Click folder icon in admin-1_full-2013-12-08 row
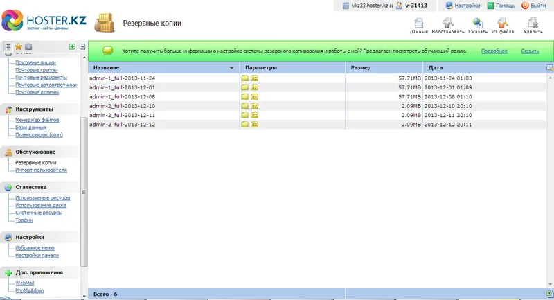Viewport: 554px width, 300px height. [x=245, y=96]
